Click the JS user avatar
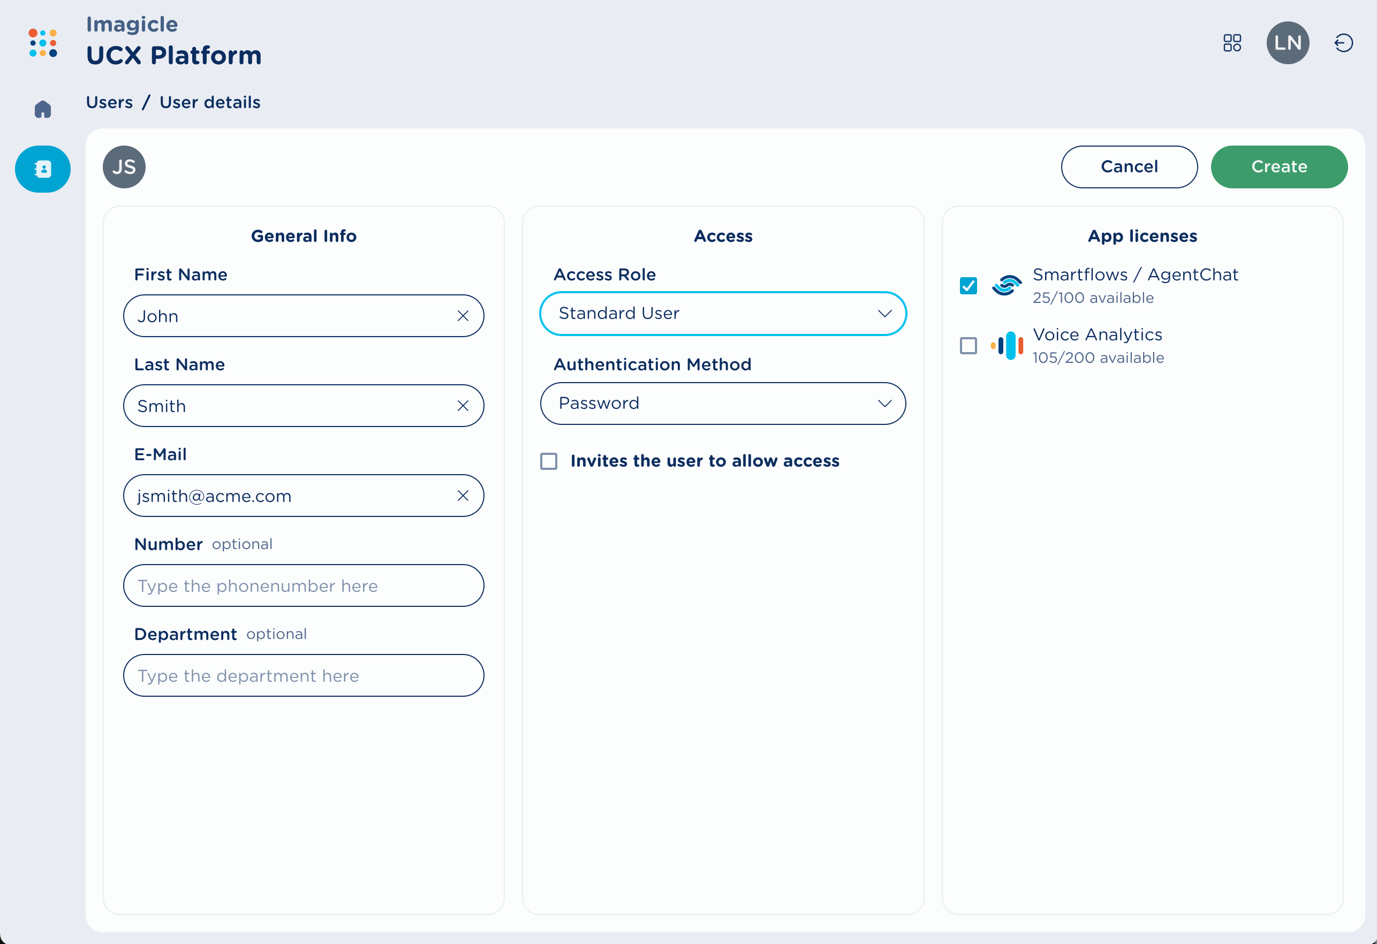 click(x=124, y=167)
